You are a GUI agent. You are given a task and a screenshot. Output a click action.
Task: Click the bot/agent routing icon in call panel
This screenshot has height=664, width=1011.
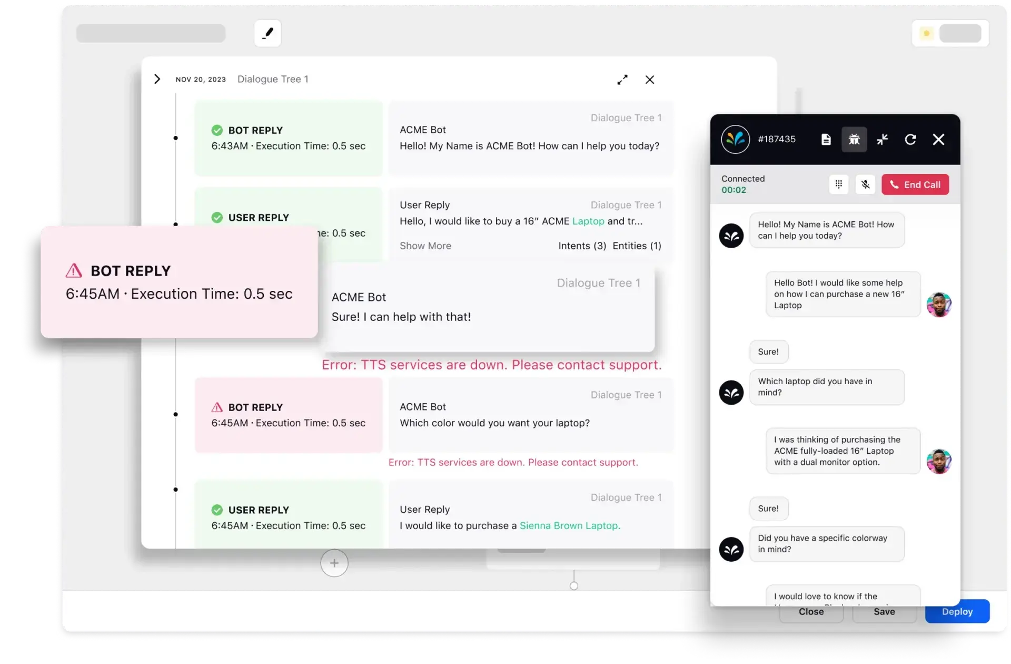(882, 139)
